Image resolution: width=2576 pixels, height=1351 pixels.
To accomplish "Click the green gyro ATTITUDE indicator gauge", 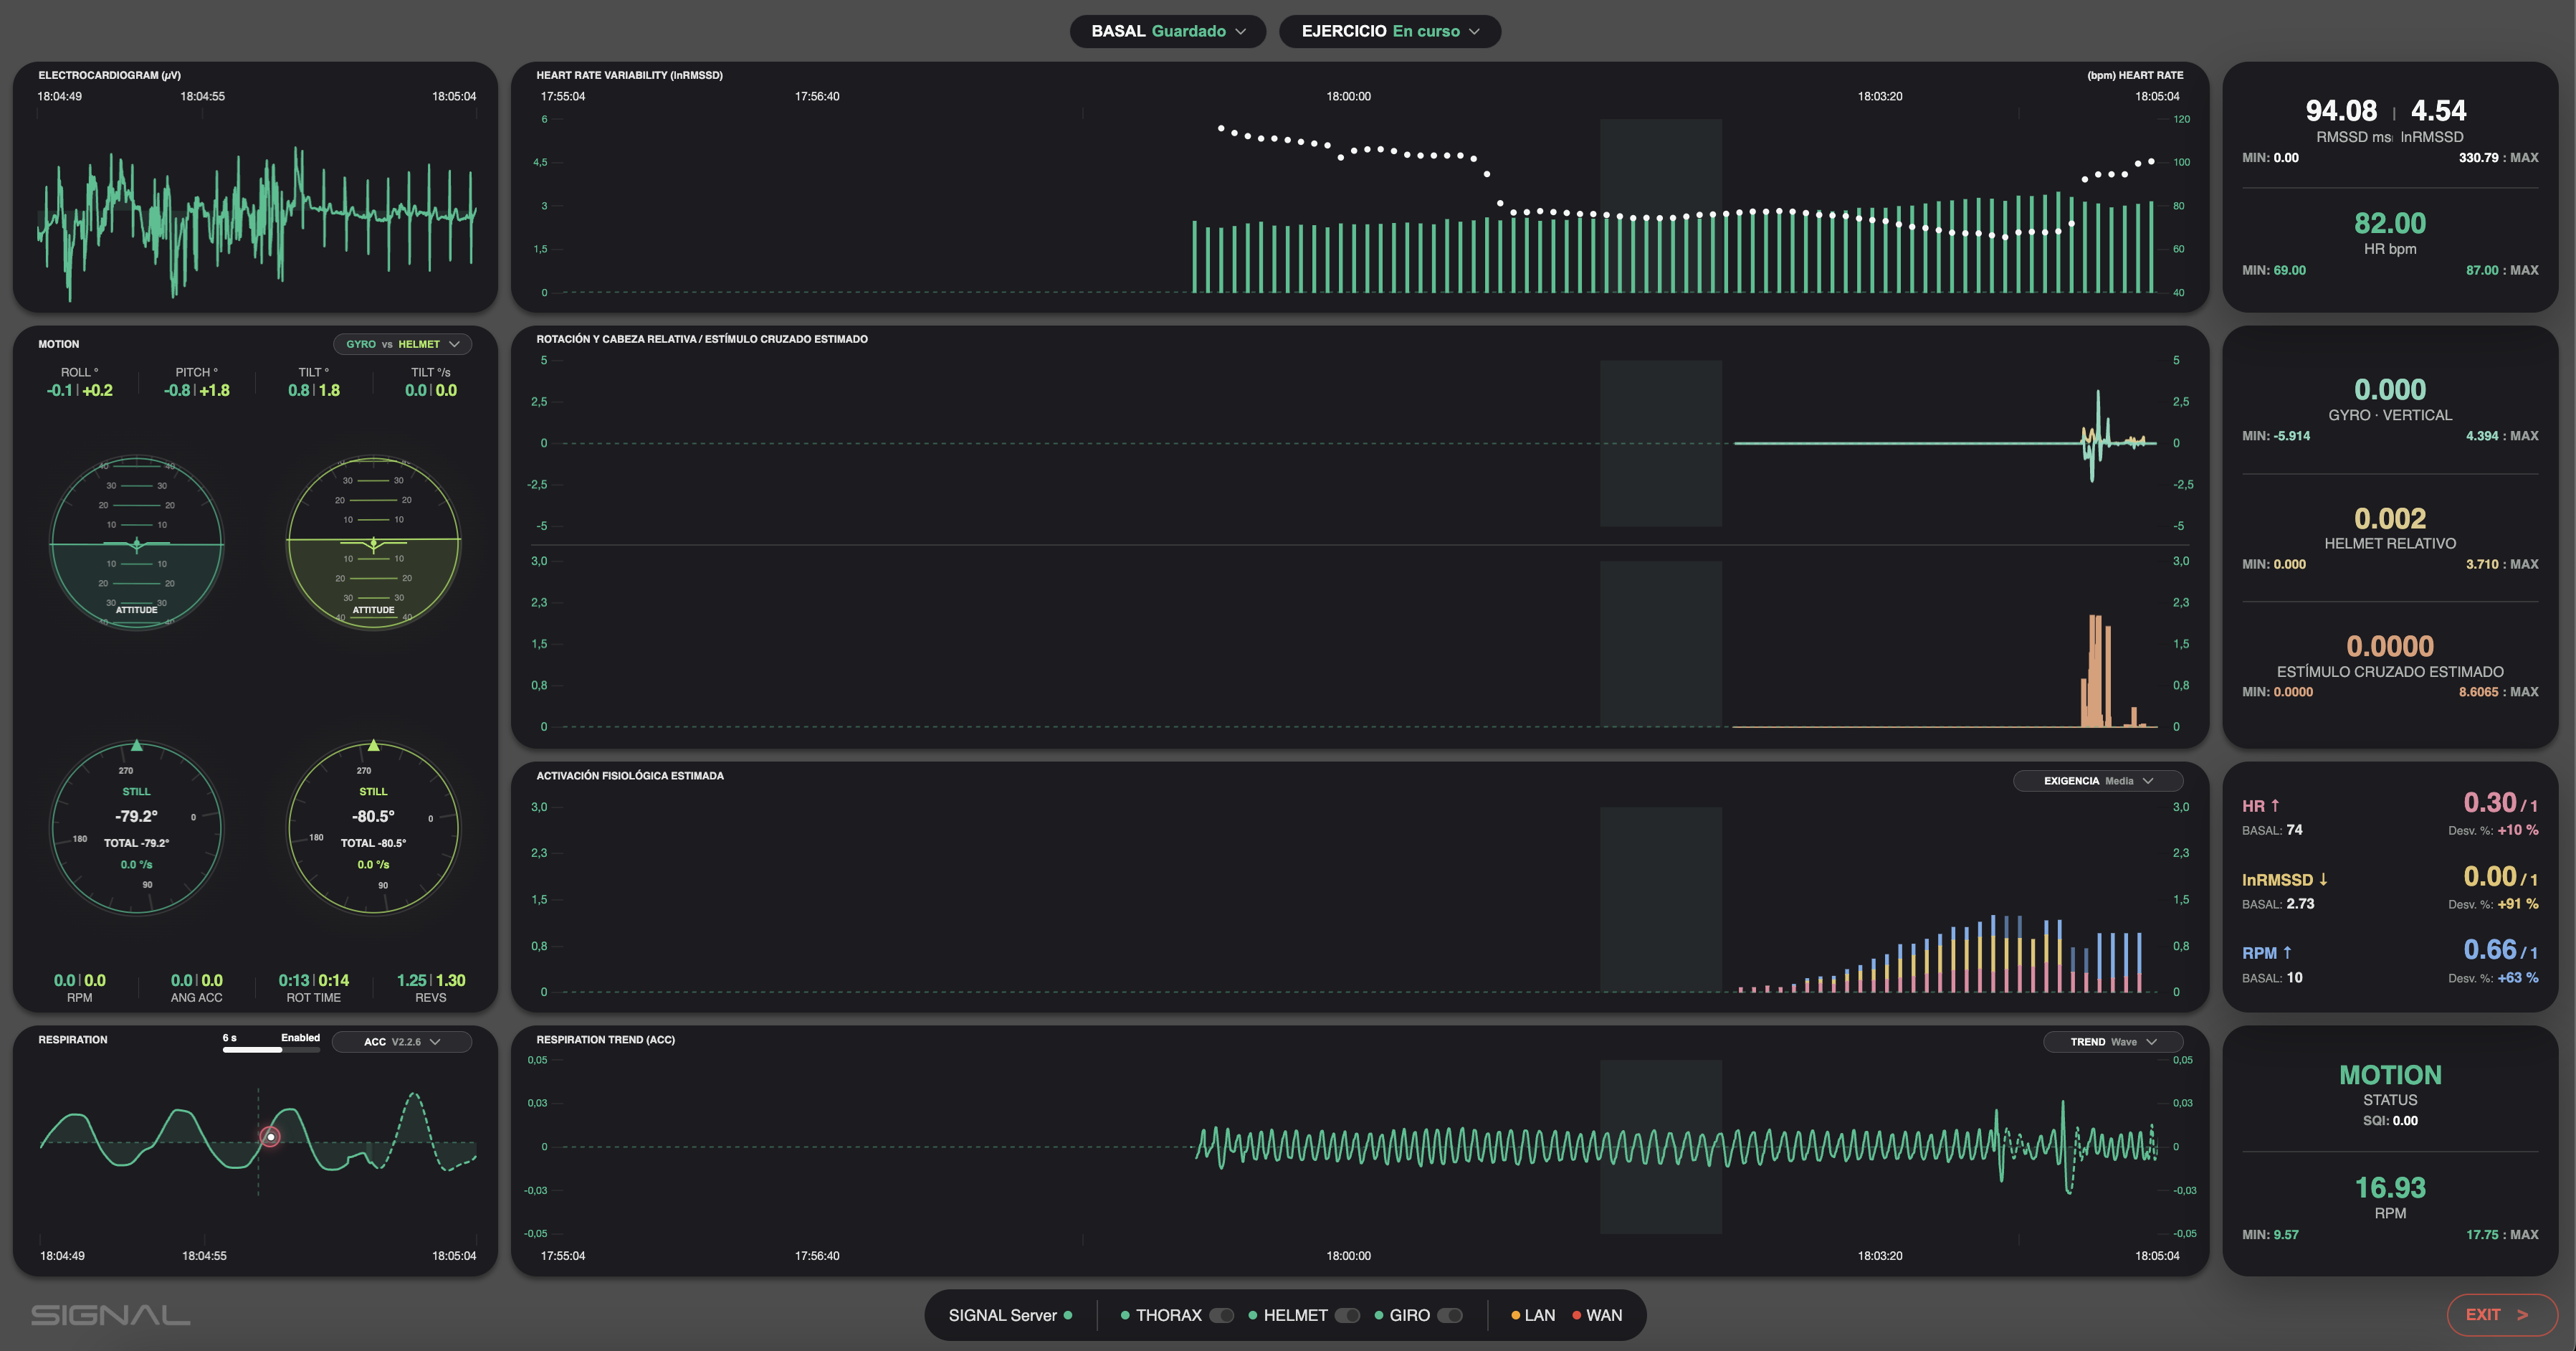I will 137,544.
